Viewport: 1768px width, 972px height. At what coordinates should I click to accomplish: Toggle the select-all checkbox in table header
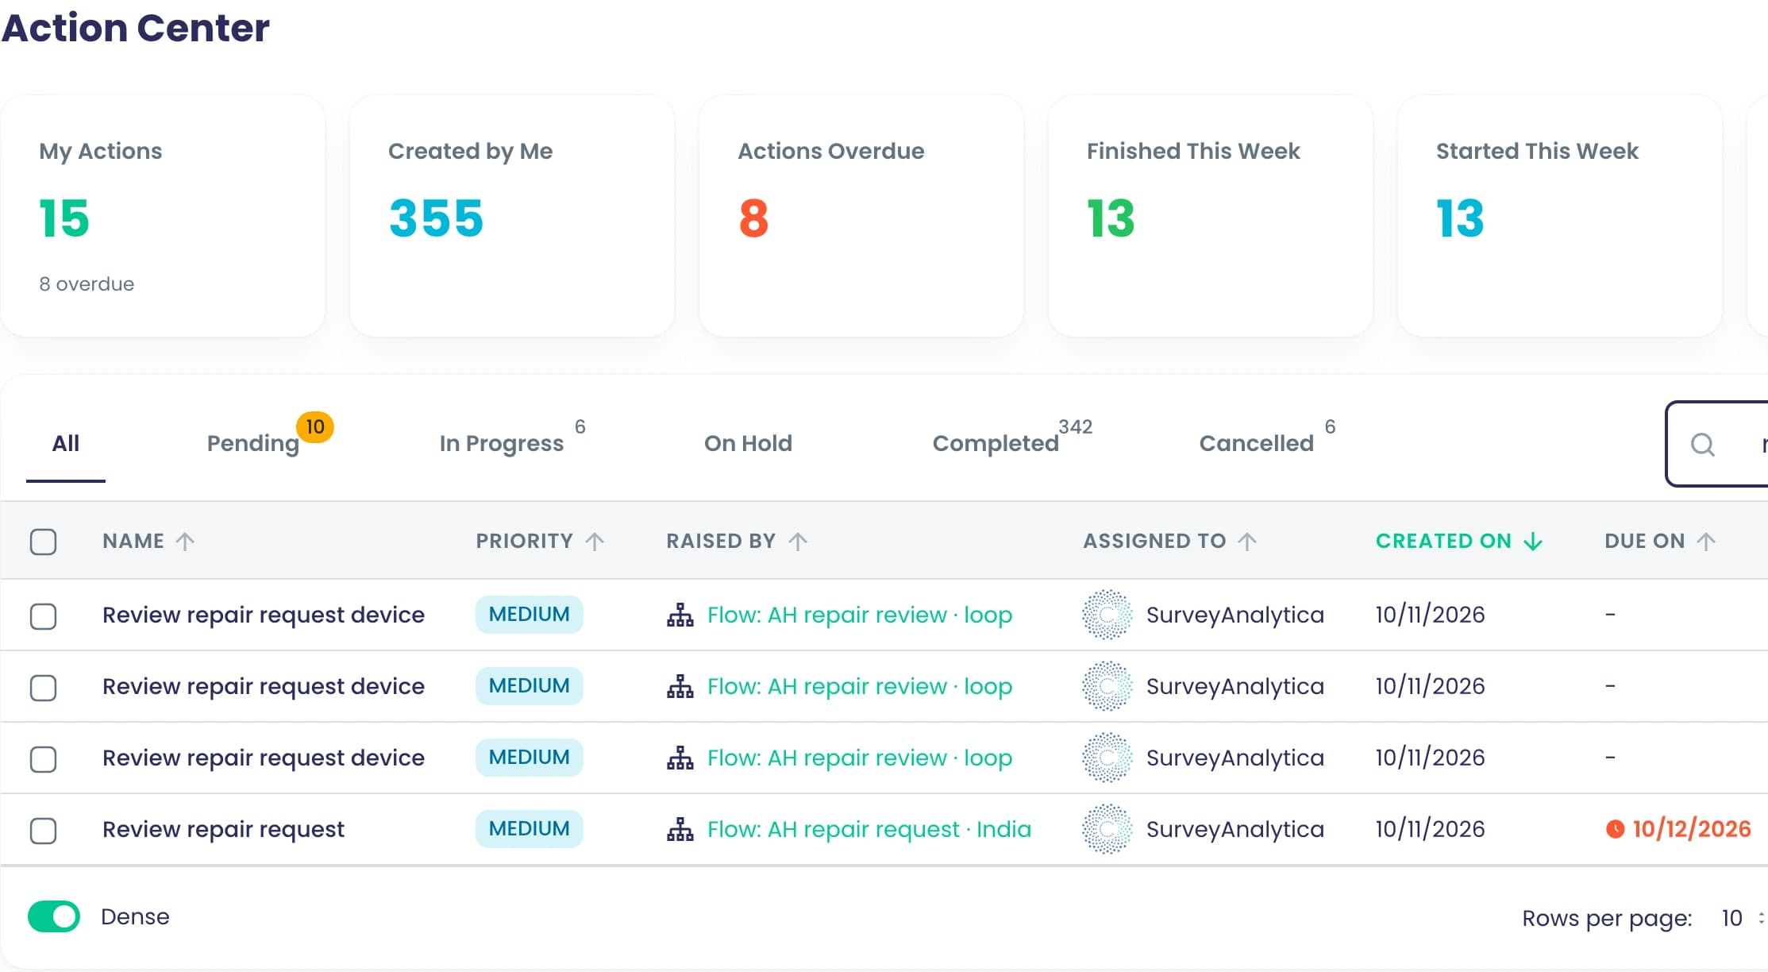pos(44,542)
